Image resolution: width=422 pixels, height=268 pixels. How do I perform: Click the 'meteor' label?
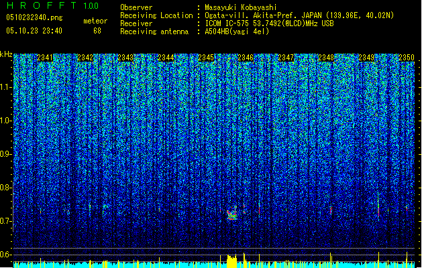(x=95, y=21)
